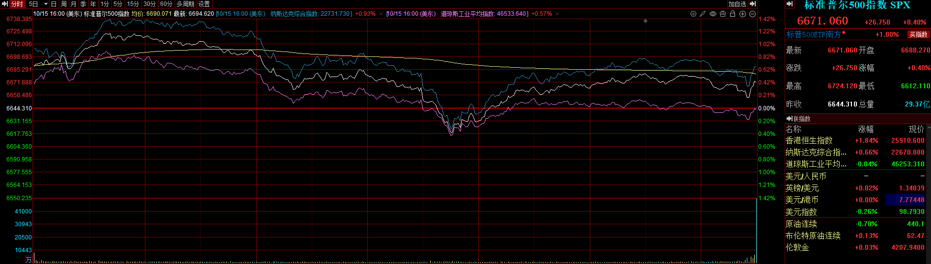Image resolution: width=931 pixels, height=264 pixels.
Task: Zoom in with the plus circle icon
Action: coord(742,14)
